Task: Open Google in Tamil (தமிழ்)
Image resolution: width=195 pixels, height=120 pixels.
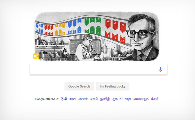Action: click(x=105, y=99)
